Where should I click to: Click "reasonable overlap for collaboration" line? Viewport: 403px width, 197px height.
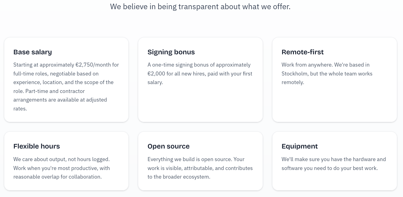(57, 177)
